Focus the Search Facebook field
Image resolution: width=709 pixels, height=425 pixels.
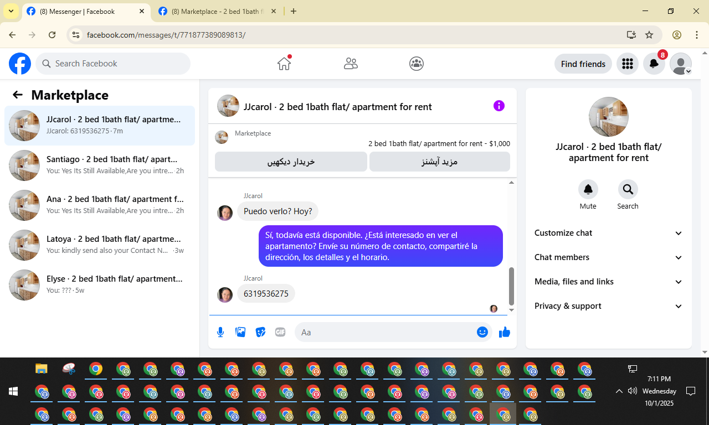point(113,64)
